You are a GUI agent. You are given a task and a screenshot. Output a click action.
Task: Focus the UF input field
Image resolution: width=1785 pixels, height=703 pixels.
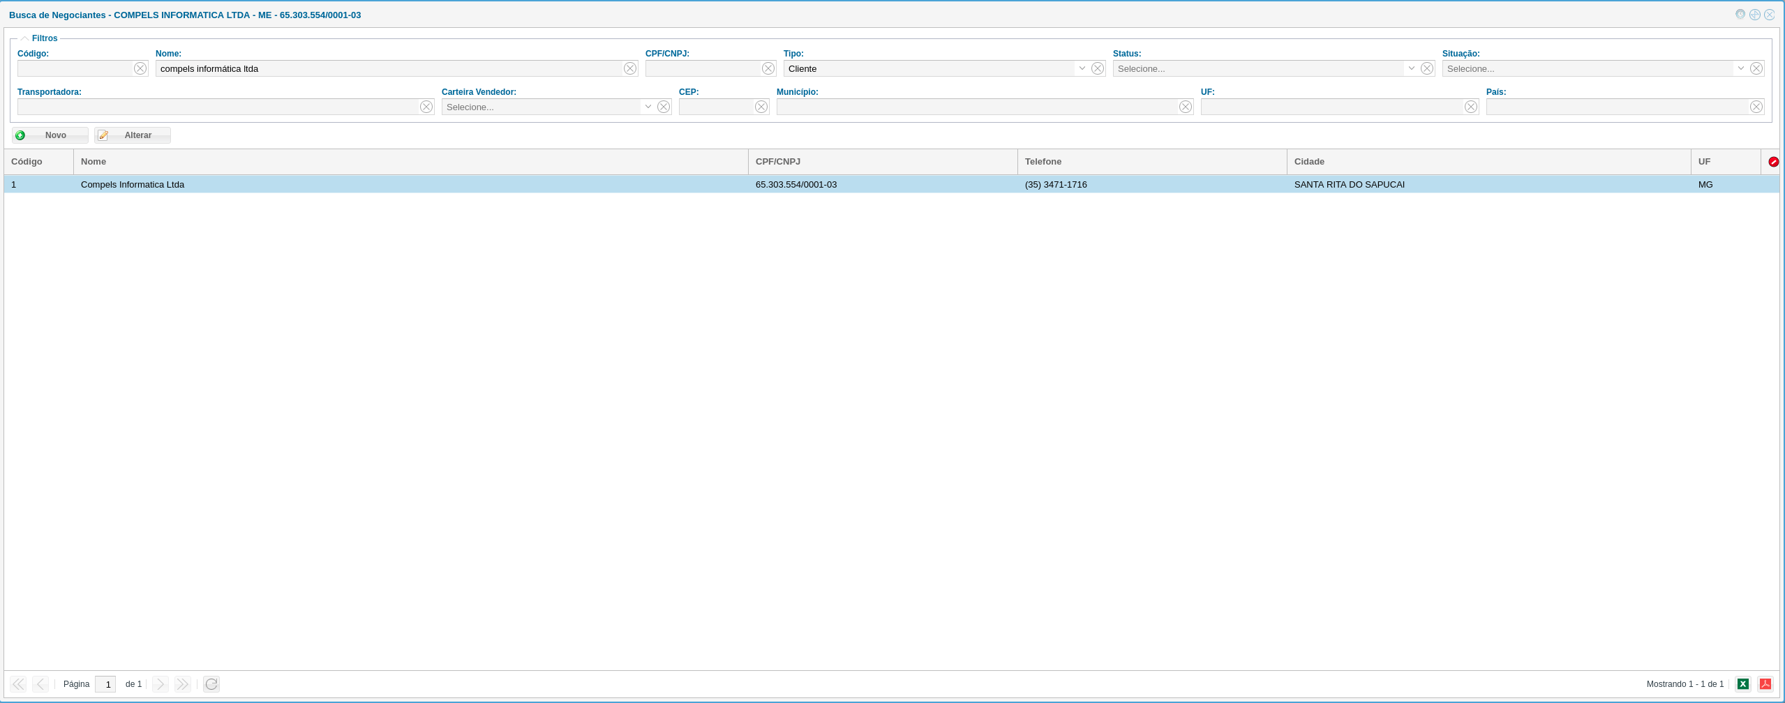(1332, 107)
